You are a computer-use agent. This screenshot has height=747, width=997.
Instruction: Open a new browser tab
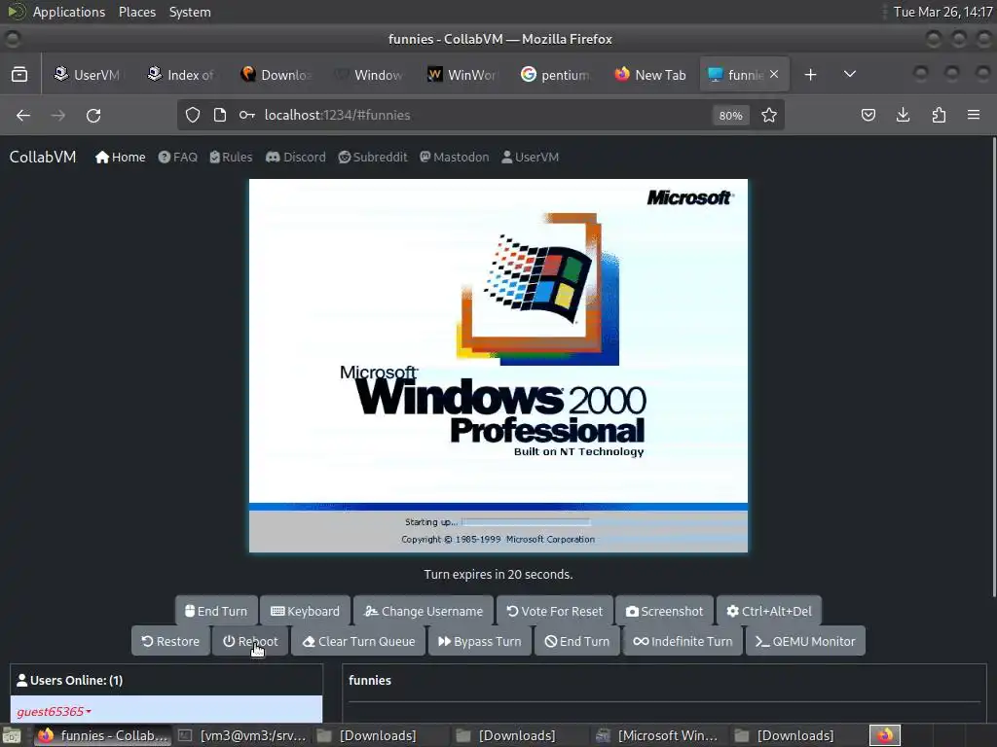click(x=810, y=75)
